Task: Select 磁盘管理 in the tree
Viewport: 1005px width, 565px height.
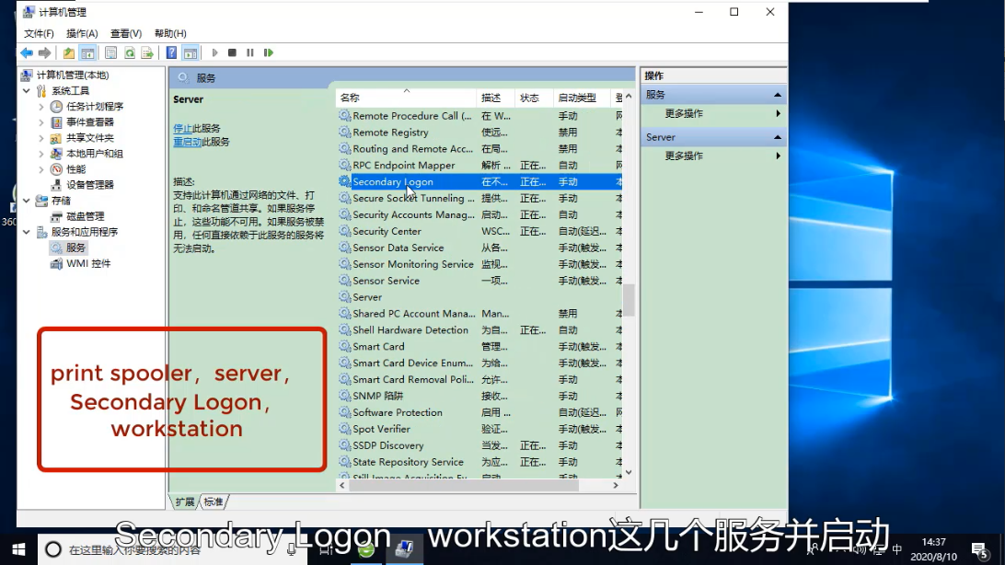Action: [85, 216]
